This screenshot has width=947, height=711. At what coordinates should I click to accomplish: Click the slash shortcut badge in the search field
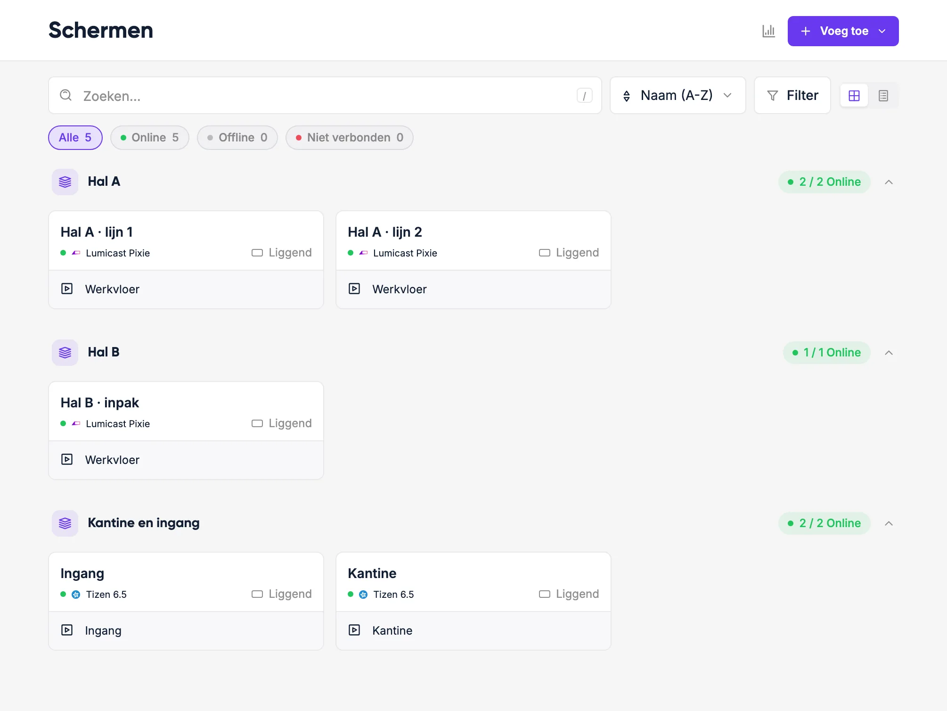584,96
